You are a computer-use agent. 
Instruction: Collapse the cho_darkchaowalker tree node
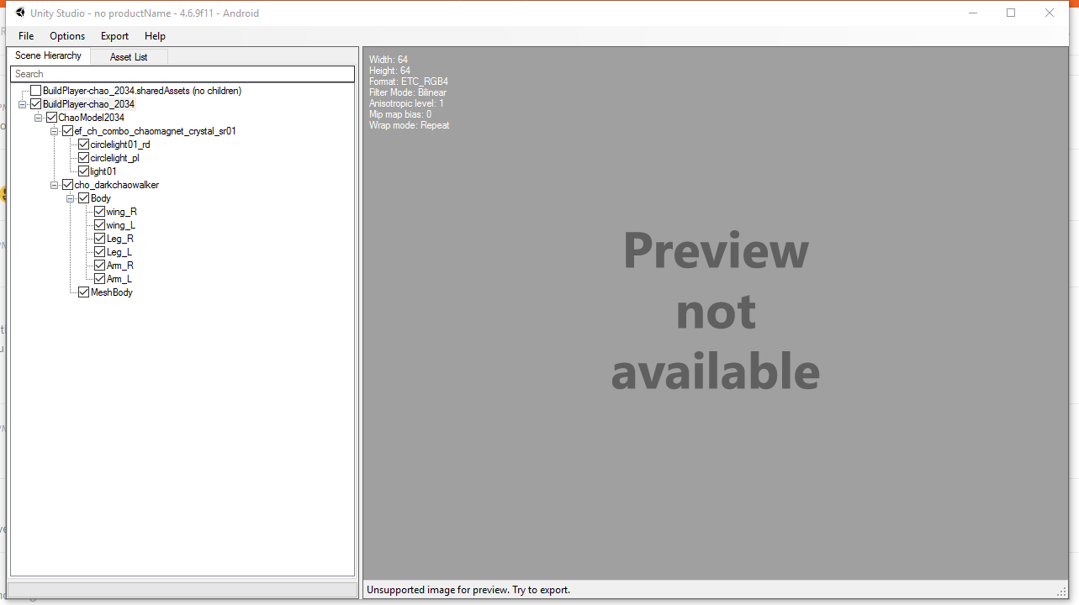[x=55, y=185]
